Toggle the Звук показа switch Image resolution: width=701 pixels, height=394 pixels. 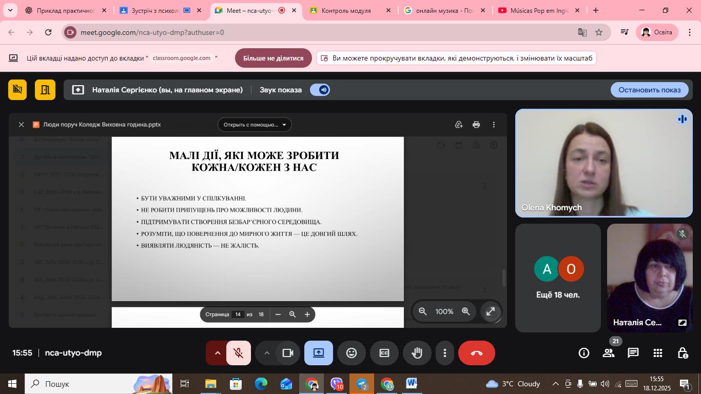pos(320,90)
